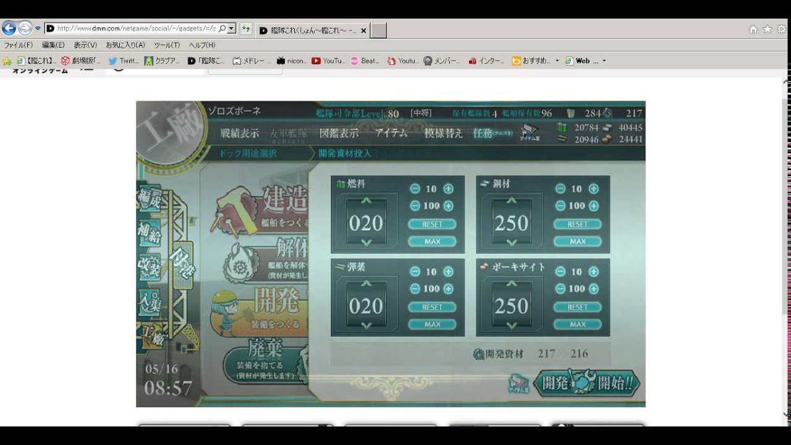Add 100 to steel (鋼材) amount
The image size is (791, 445).
click(593, 206)
